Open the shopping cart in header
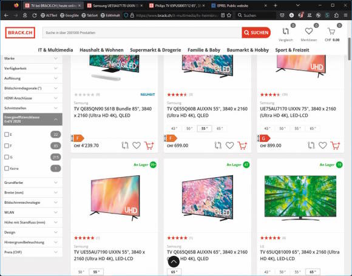 coord(331,32)
